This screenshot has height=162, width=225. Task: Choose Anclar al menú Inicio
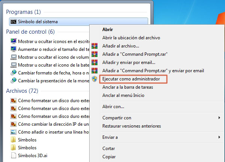point(123,95)
